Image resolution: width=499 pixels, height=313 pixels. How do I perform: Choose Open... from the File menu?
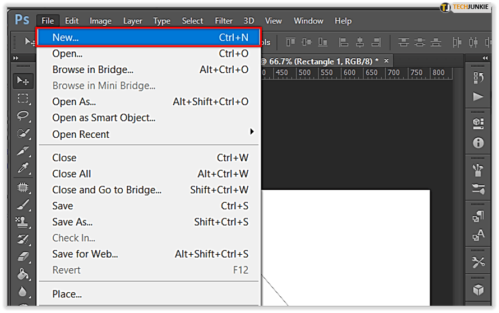tap(149, 54)
